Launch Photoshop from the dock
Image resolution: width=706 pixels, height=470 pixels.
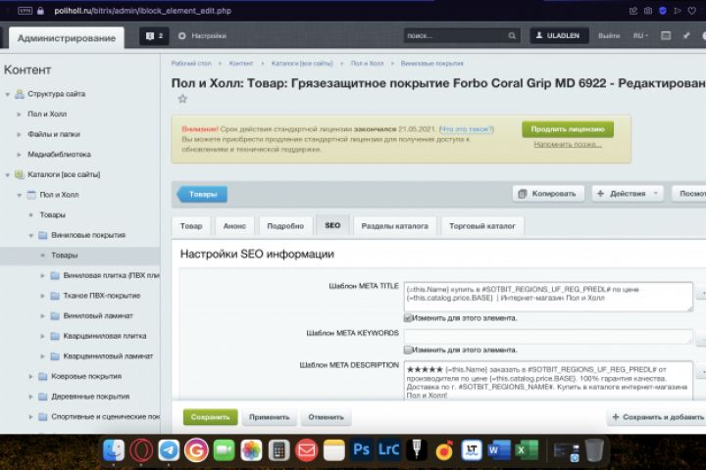click(x=362, y=449)
